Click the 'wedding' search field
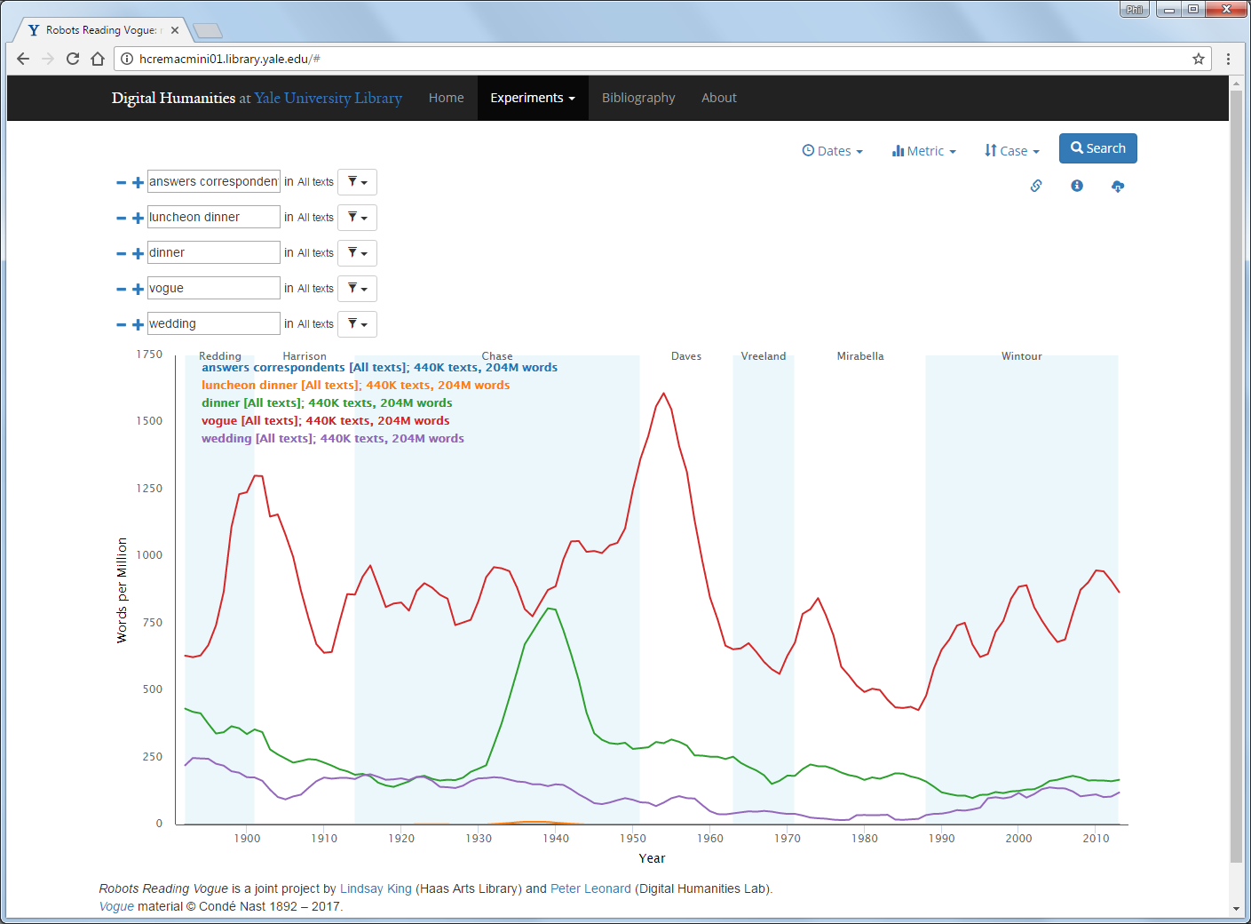The width and height of the screenshot is (1251, 924). (x=214, y=323)
